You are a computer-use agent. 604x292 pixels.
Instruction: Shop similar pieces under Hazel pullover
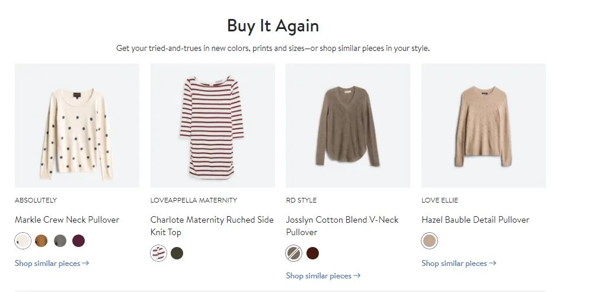(459, 264)
